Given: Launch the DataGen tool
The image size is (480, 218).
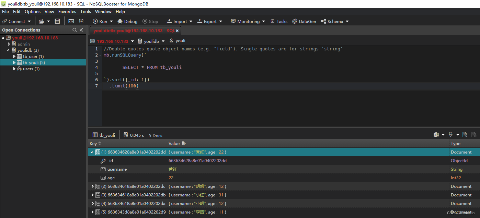Looking at the screenshot, I should 304,21.
